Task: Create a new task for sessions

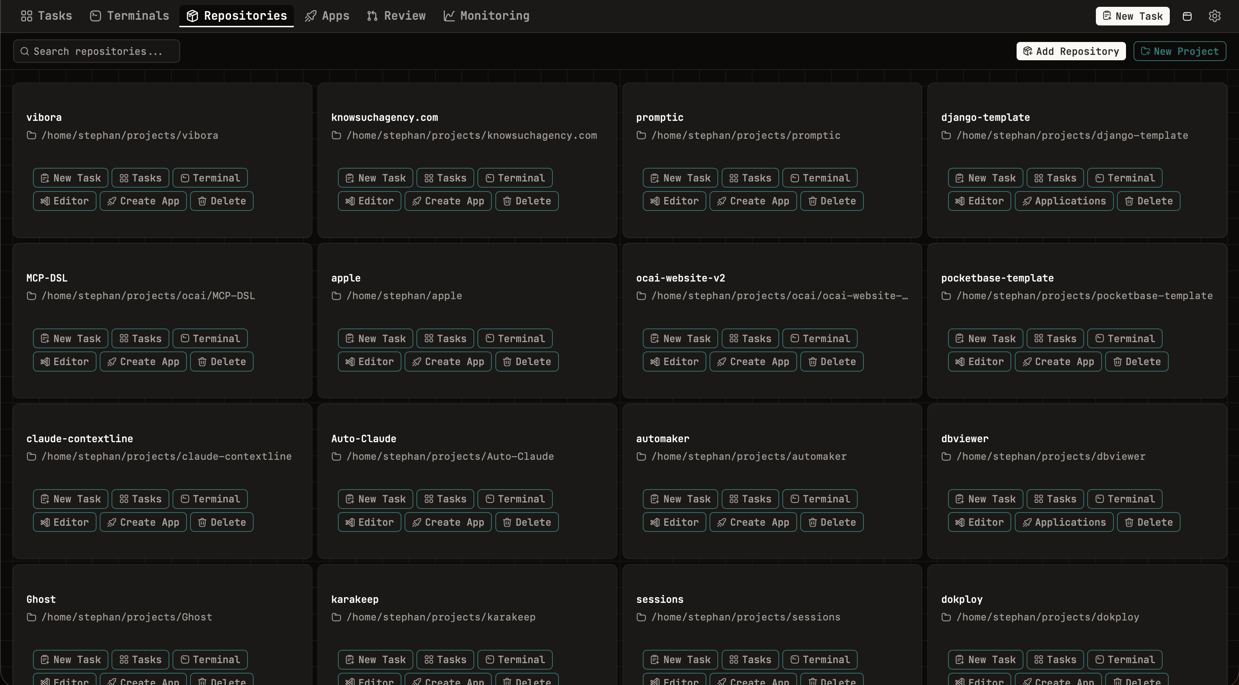Action: click(x=680, y=660)
